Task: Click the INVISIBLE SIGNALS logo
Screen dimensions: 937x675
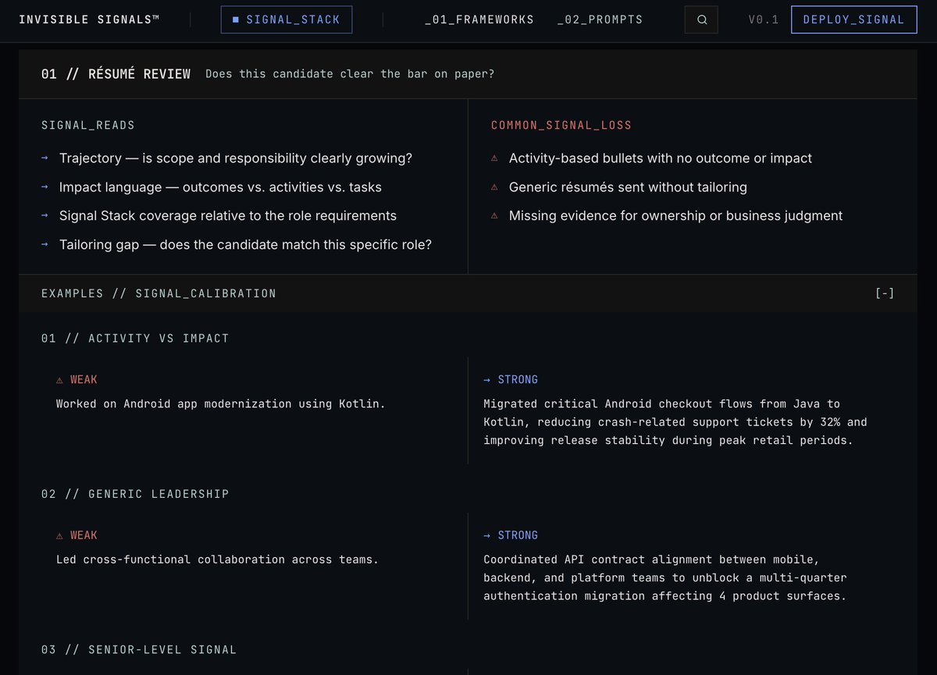Action: (x=89, y=20)
